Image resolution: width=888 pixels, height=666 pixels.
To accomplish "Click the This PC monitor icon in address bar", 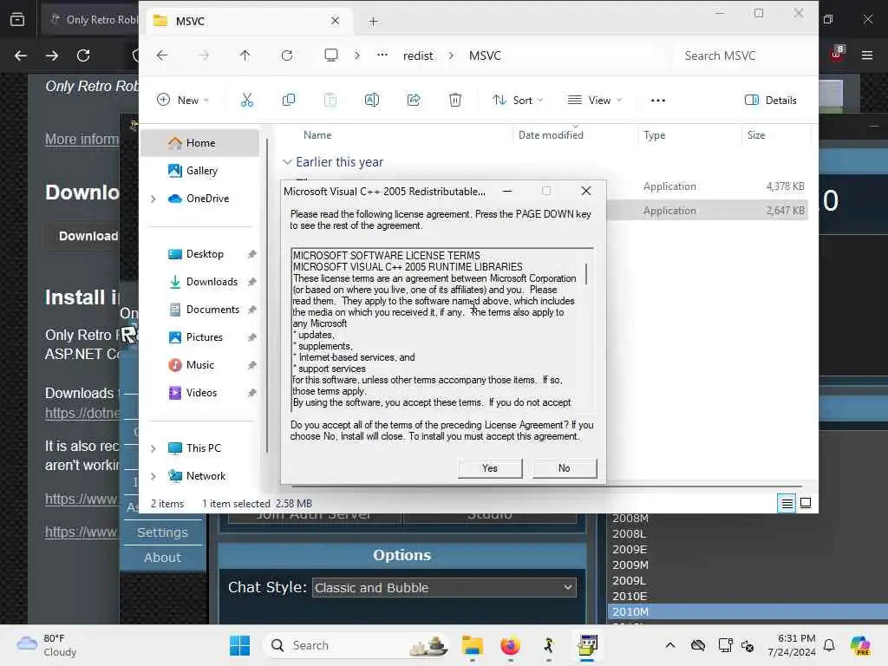I will (331, 55).
